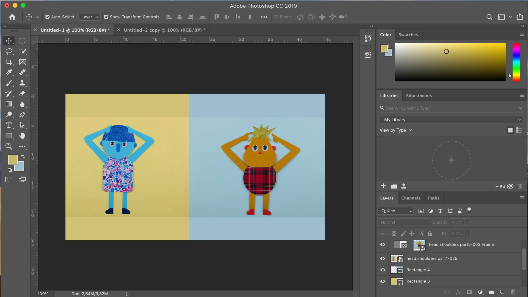Image resolution: width=528 pixels, height=297 pixels.
Task: Disable Show Transform Controls checkbox
Action: 106,17
